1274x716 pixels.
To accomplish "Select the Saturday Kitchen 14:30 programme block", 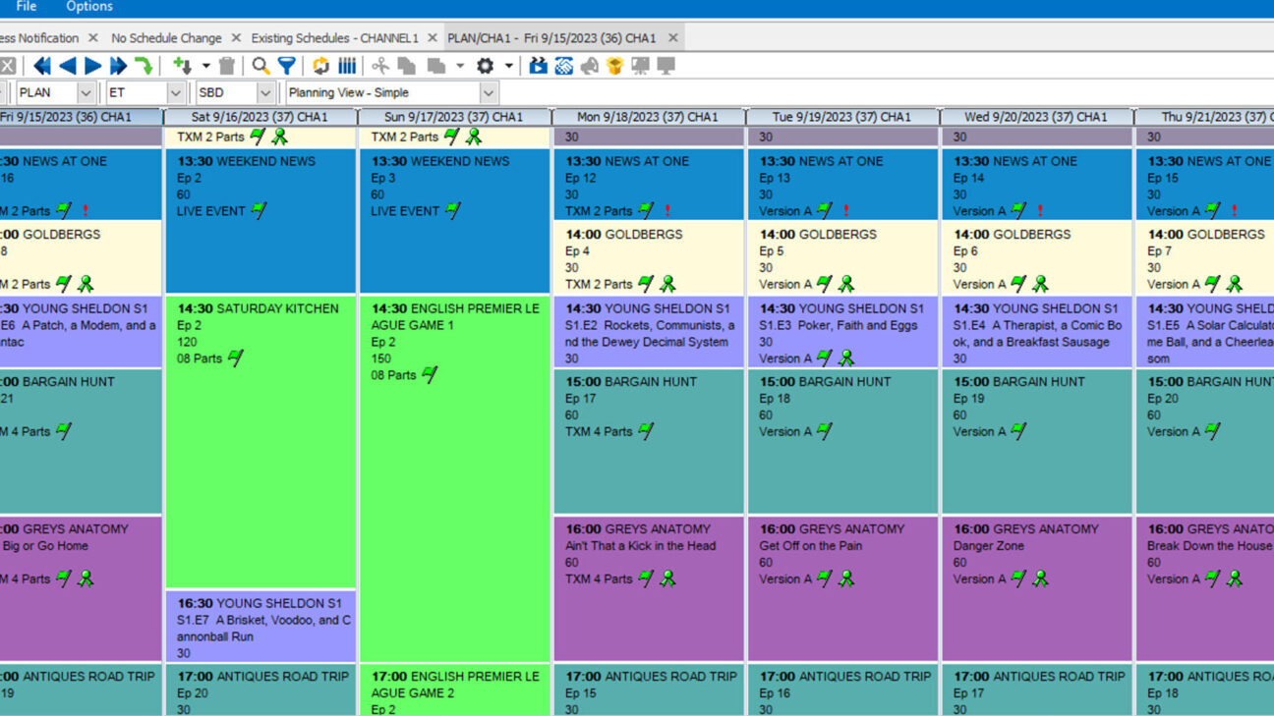I will point(261,442).
